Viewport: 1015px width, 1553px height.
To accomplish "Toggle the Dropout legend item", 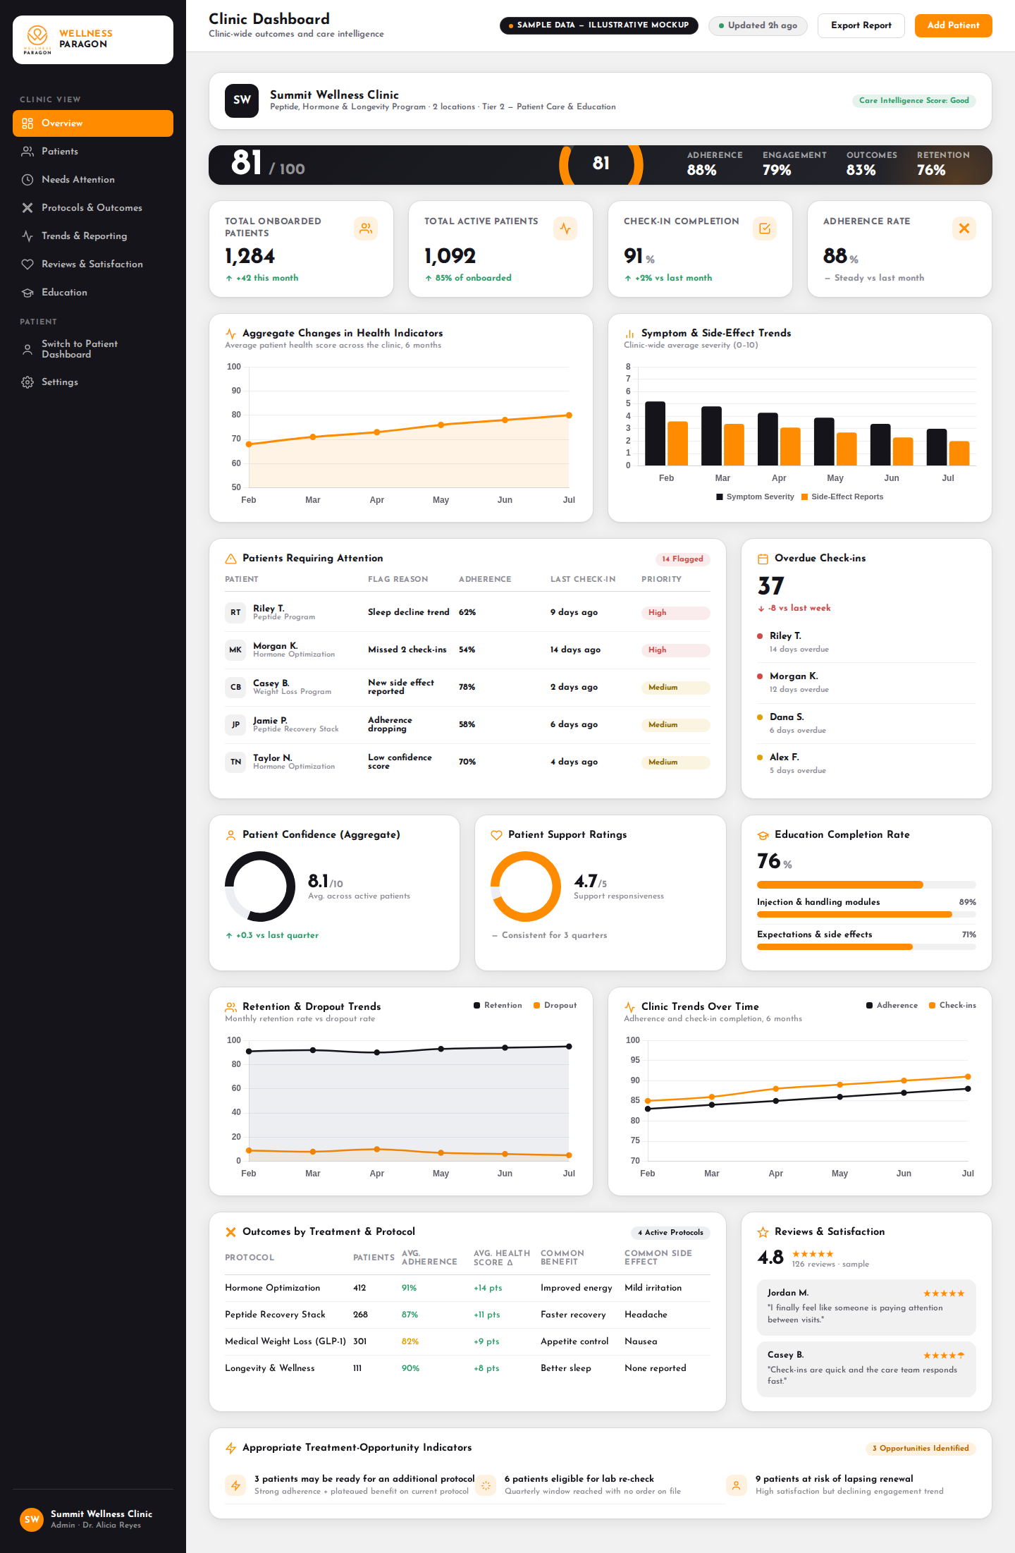I will click(555, 1006).
